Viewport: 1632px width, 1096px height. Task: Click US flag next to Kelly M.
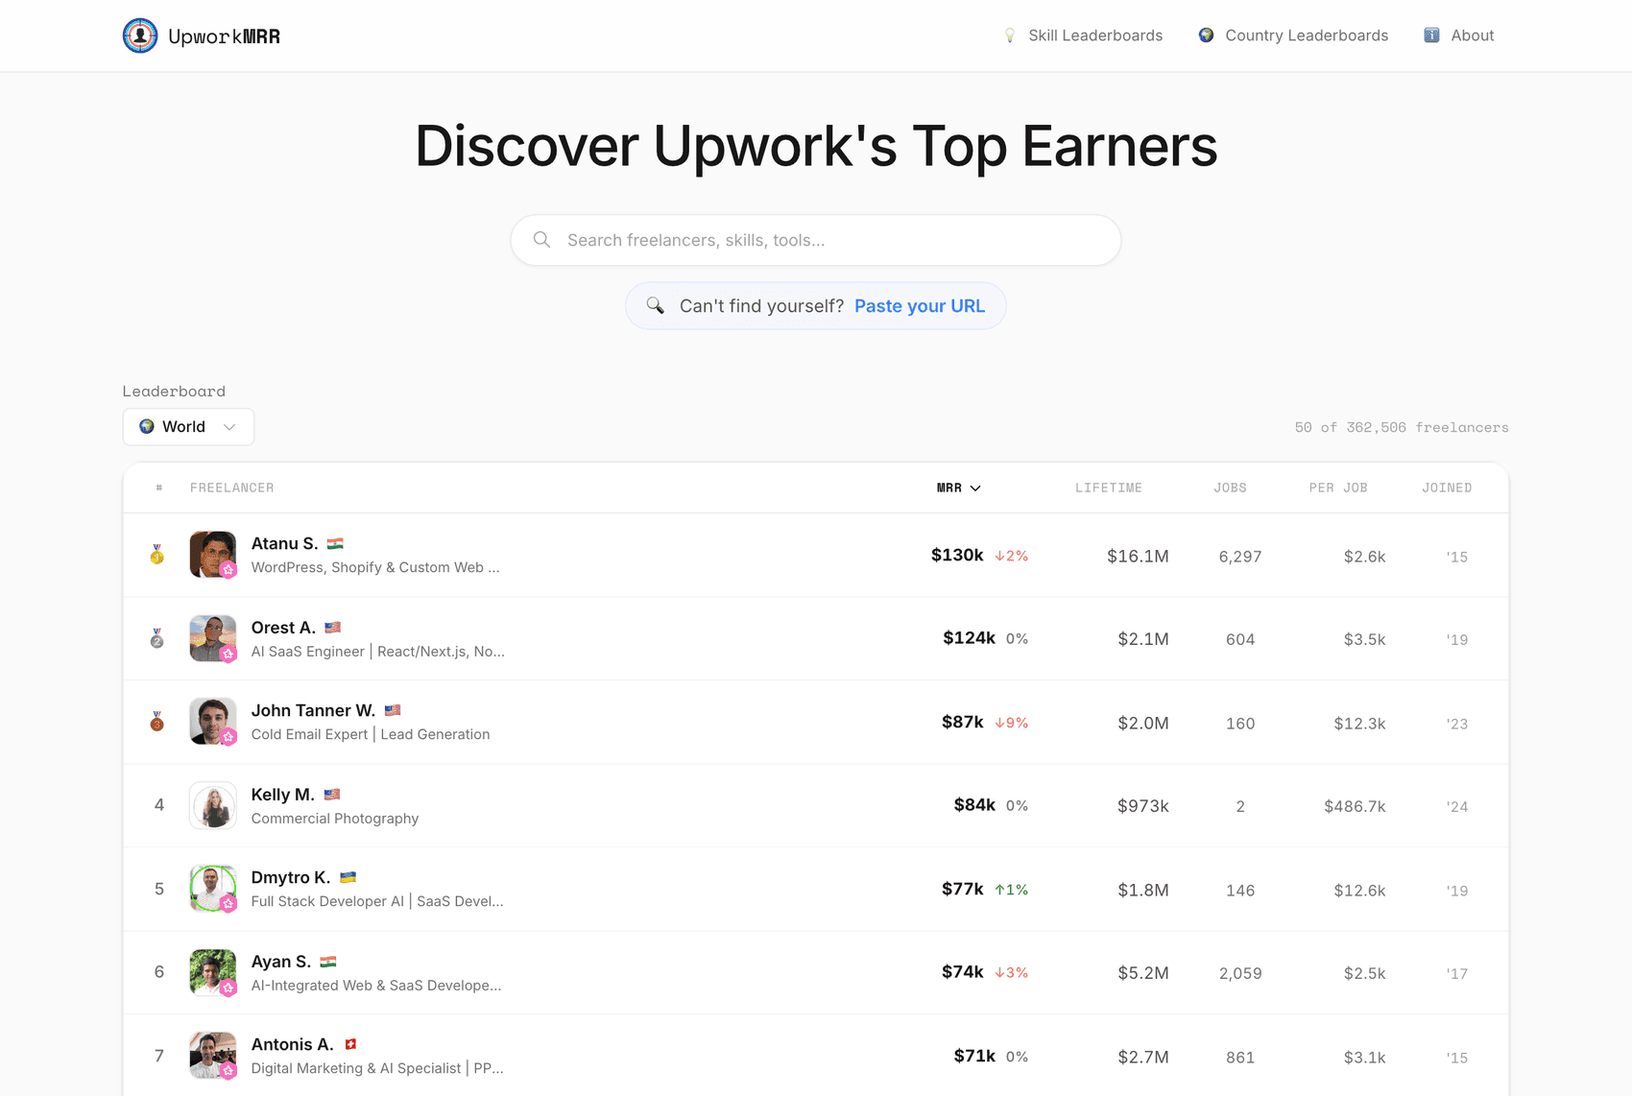coord(332,795)
